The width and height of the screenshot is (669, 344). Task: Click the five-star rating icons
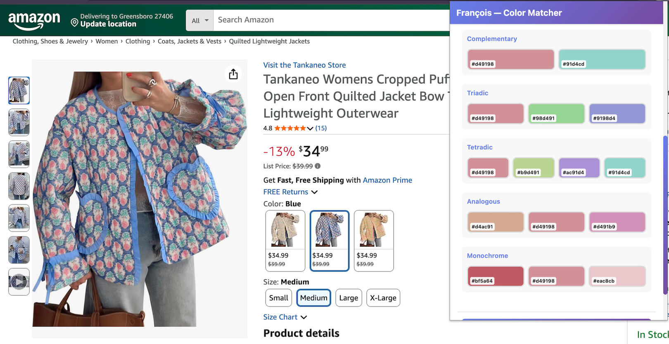[x=290, y=128]
